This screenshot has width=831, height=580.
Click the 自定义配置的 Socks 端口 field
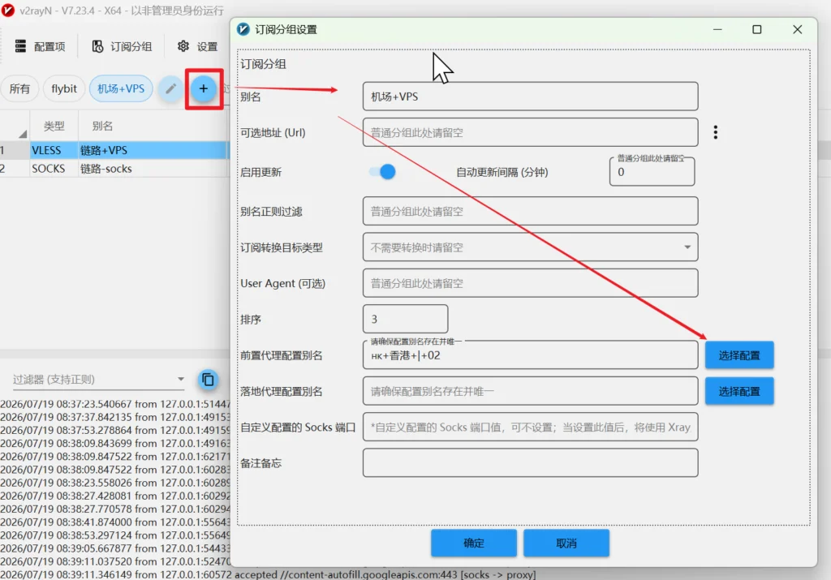click(x=530, y=427)
